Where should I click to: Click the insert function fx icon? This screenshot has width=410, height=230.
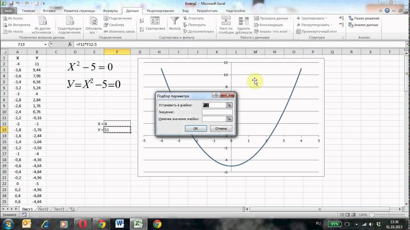coord(70,44)
